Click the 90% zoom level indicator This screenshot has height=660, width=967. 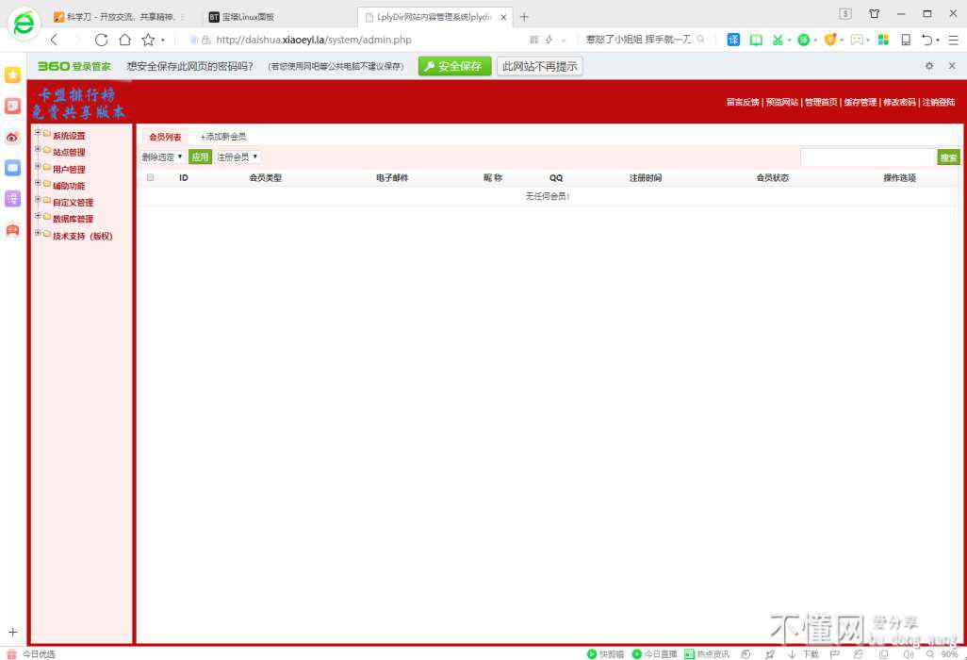949,653
